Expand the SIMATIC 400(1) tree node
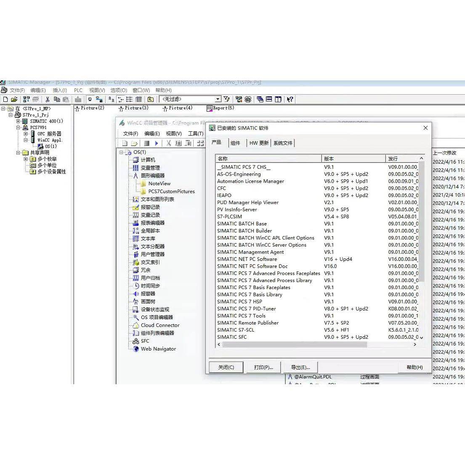 18,121
